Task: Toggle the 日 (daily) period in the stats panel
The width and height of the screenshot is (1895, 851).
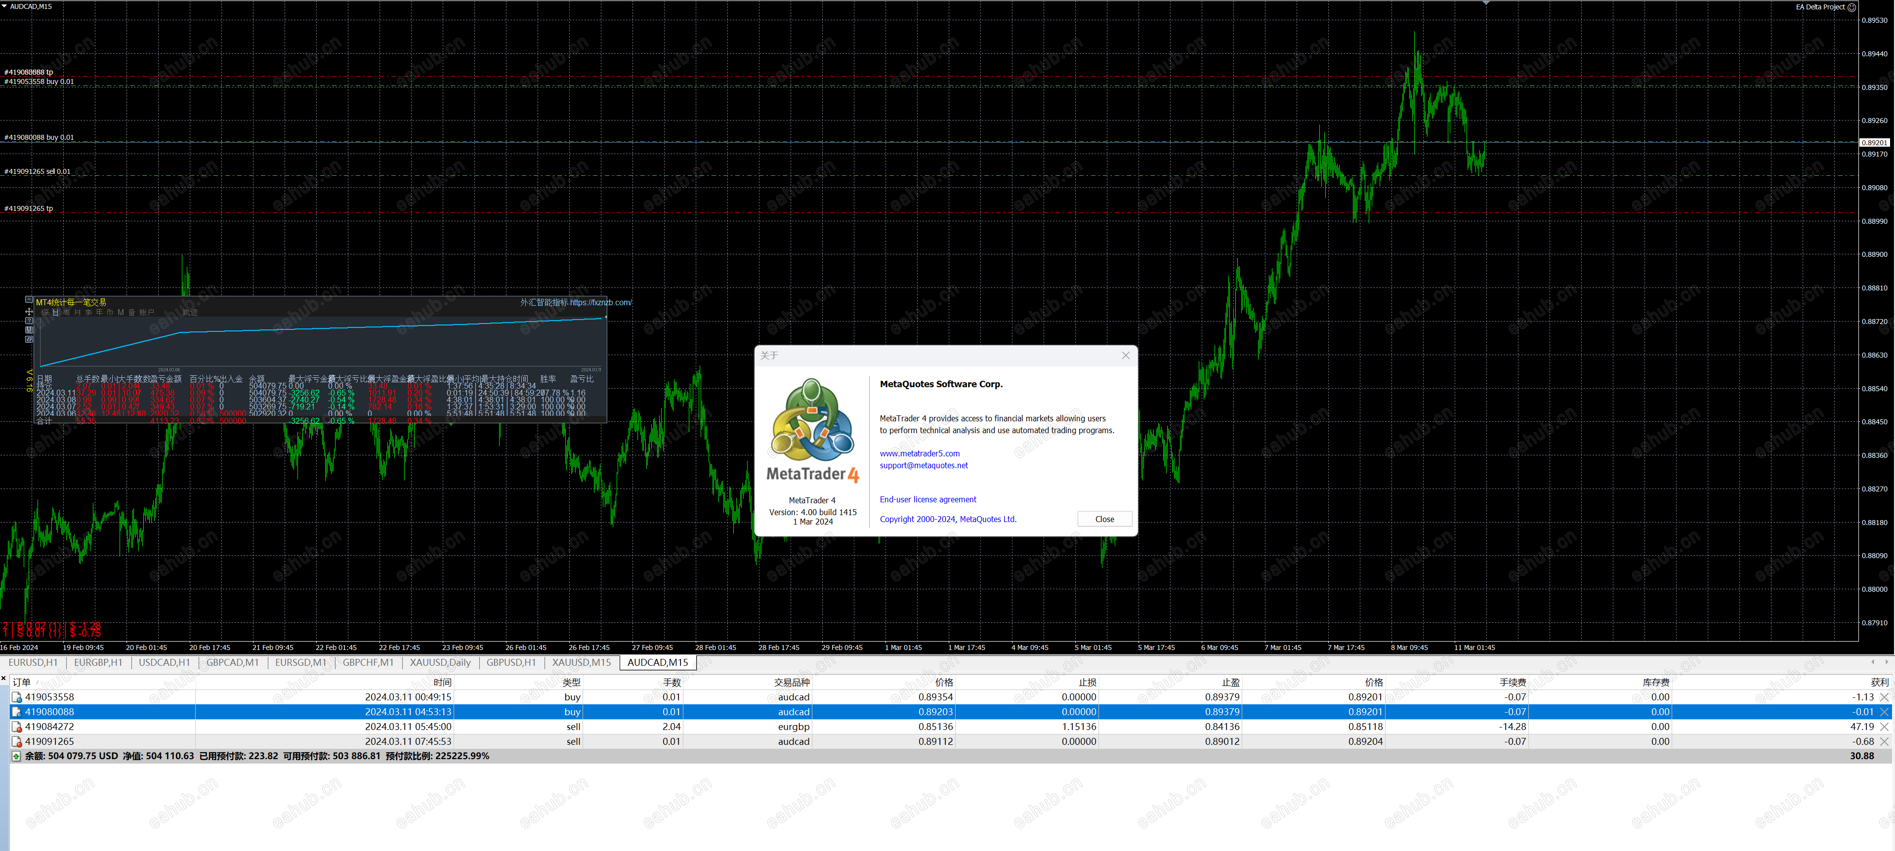Action: click(56, 313)
